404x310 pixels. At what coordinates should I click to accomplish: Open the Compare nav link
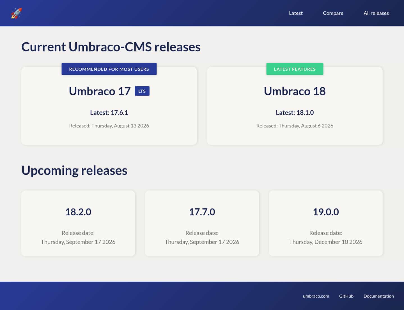[x=333, y=13]
